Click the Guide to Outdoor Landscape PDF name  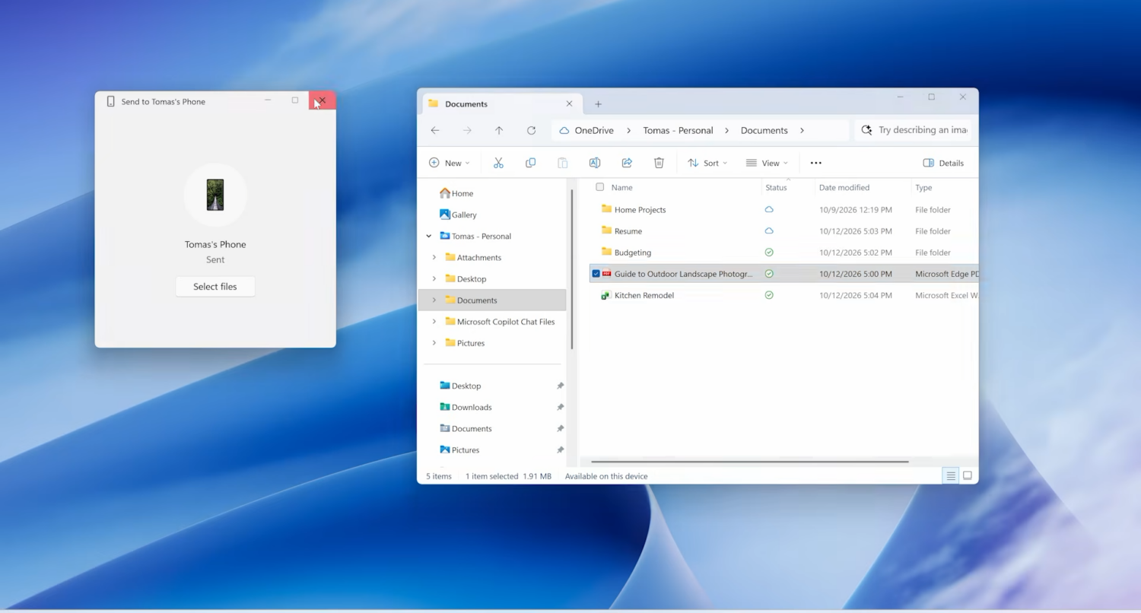[x=683, y=274]
